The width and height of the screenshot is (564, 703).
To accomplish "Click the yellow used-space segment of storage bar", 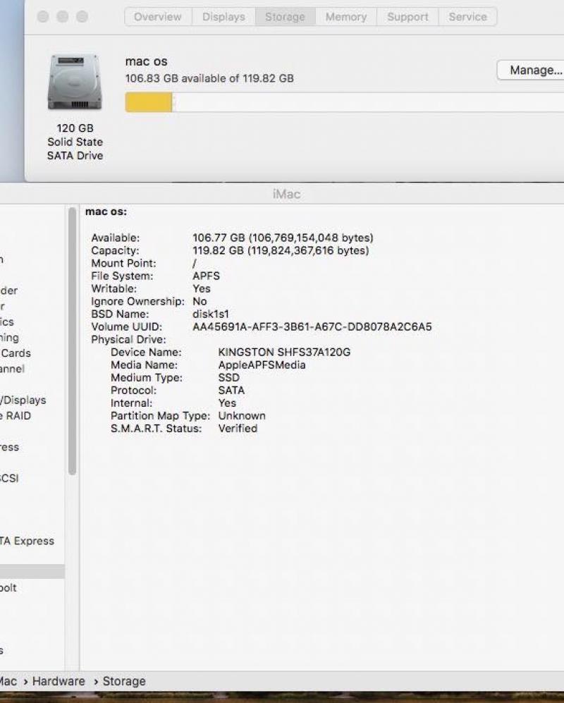I will pos(148,103).
